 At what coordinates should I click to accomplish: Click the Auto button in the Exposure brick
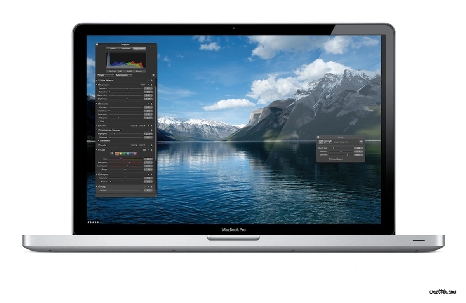pyautogui.click(x=143, y=85)
